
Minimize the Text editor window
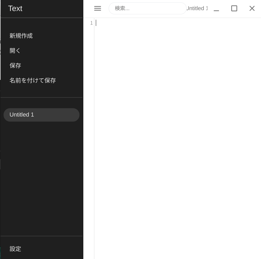pos(216,8)
